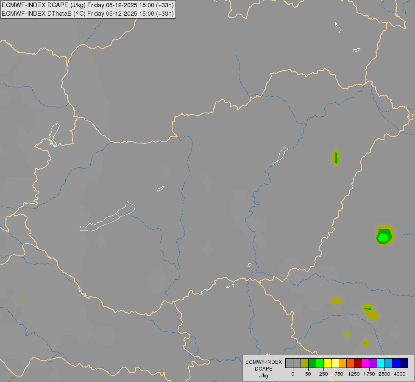Click the DCAPE label in the legend

(264, 369)
